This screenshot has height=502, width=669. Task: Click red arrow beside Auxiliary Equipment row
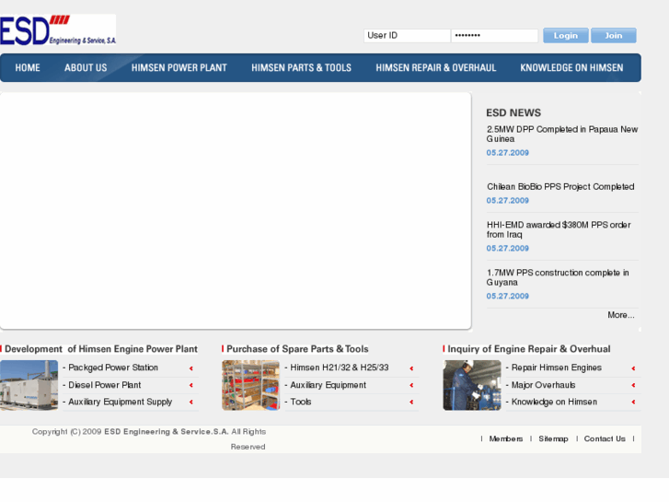[x=411, y=385]
